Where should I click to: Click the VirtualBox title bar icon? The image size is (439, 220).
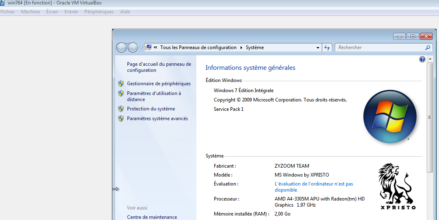click(2, 3)
